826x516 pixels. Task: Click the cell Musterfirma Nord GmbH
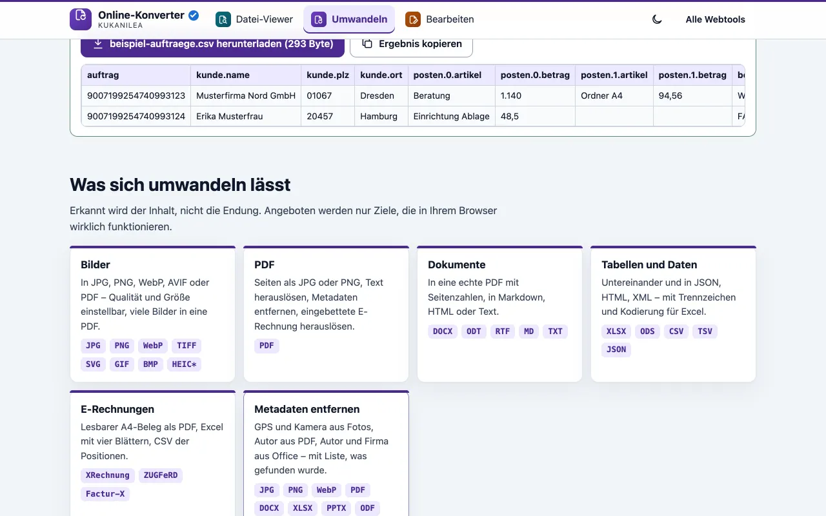point(246,95)
